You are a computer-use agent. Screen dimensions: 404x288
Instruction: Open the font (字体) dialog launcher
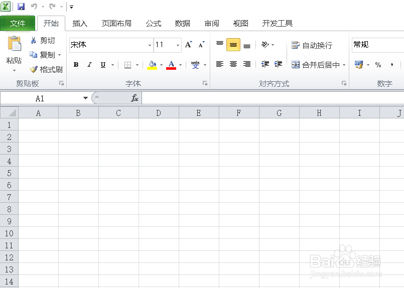point(205,83)
